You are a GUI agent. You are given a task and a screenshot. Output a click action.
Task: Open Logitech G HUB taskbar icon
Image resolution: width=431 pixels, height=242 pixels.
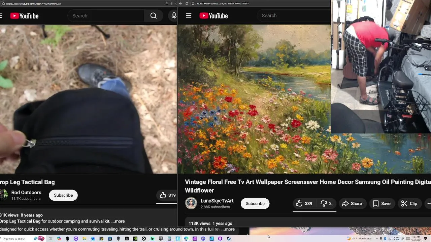pos(144,239)
